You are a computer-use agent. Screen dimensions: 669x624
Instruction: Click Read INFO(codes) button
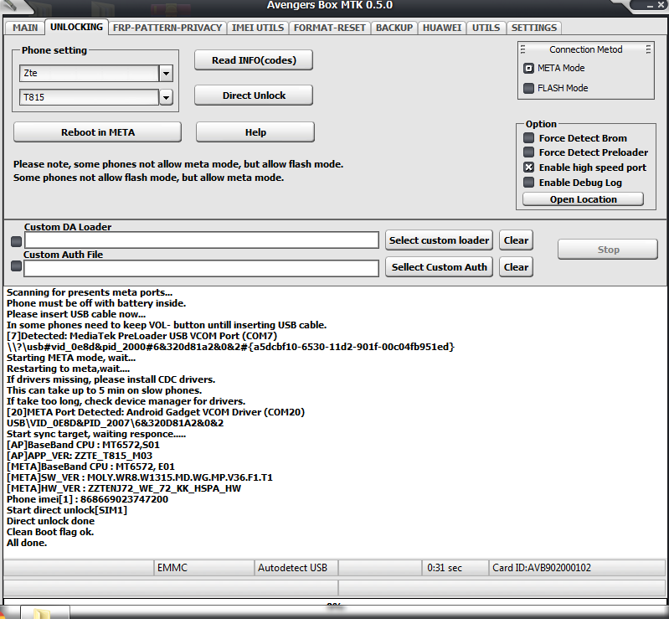pyautogui.click(x=254, y=60)
